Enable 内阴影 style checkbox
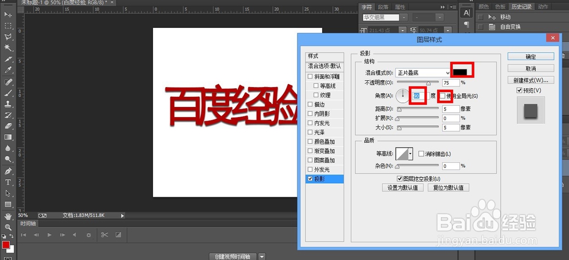The image size is (569, 260). click(310, 114)
